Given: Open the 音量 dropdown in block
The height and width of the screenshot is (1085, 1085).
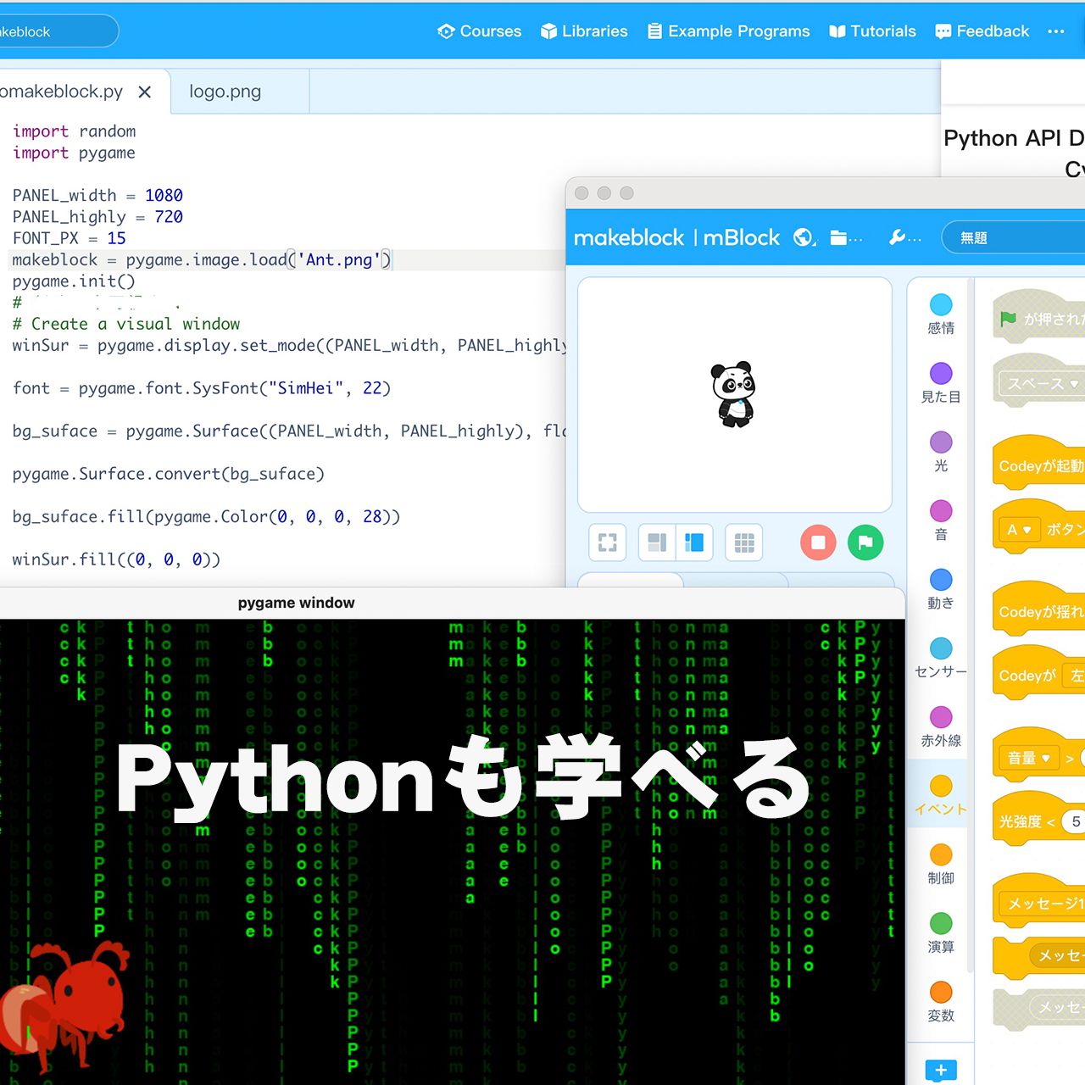Looking at the screenshot, I should click(x=1029, y=758).
